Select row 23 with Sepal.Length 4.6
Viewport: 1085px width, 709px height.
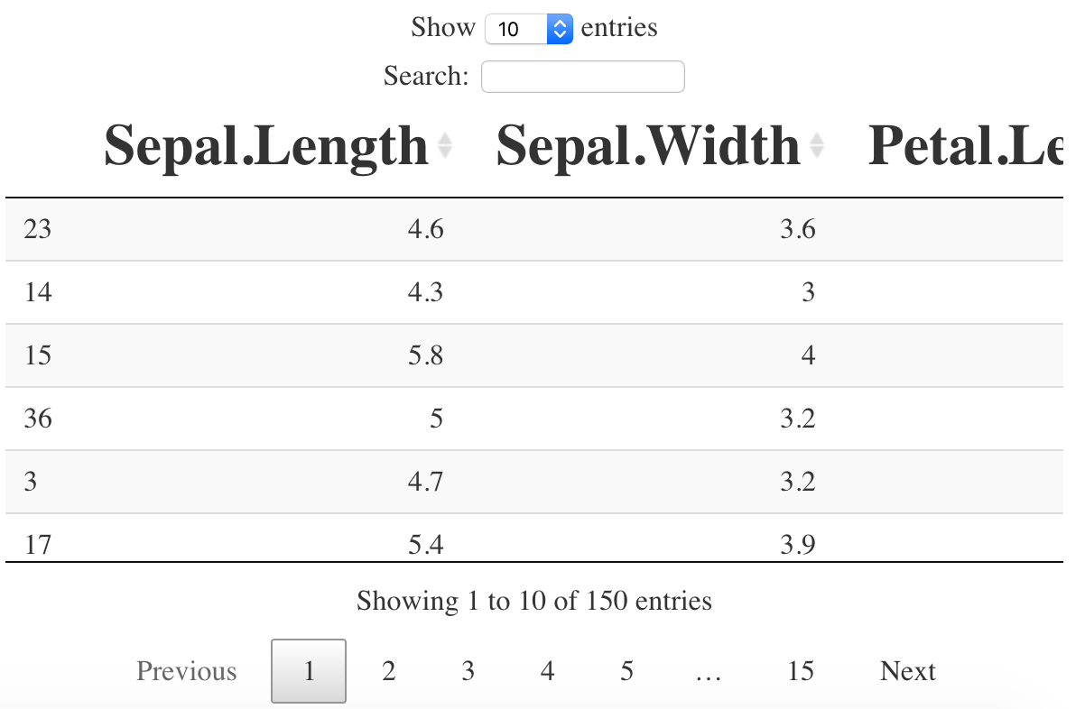(361, 229)
